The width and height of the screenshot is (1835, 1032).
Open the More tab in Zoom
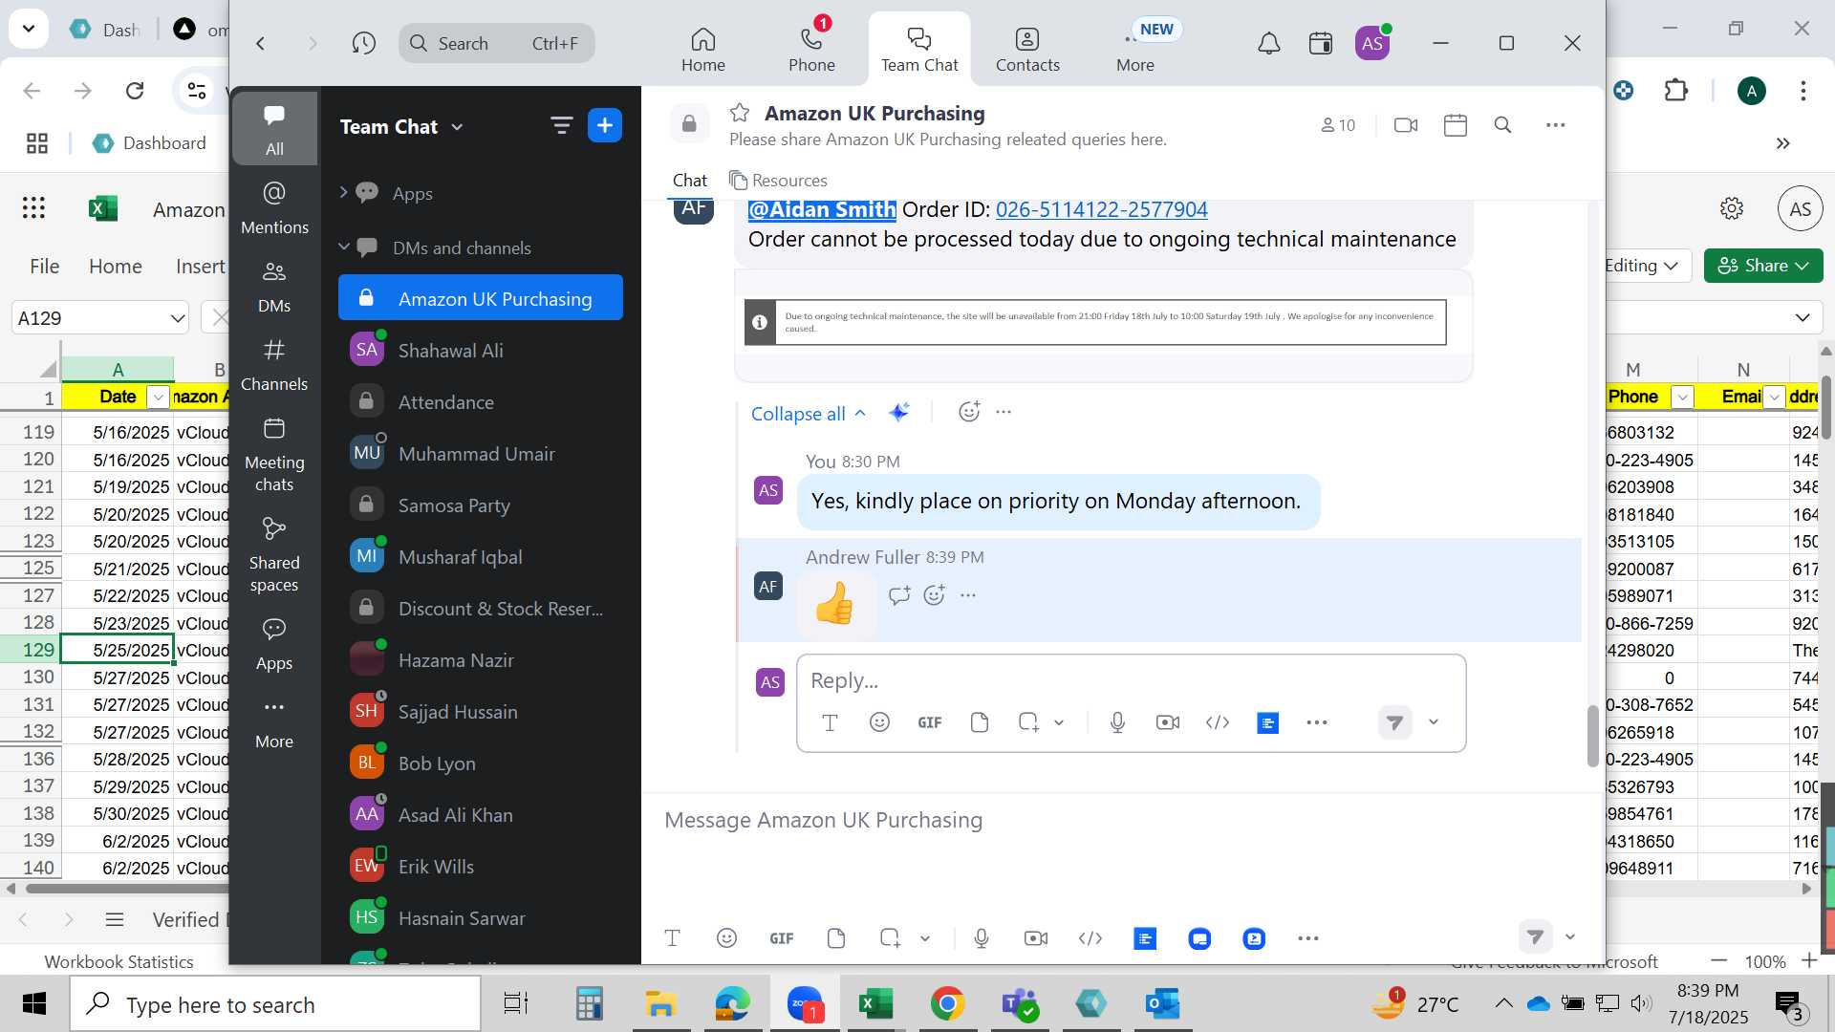point(1134,50)
